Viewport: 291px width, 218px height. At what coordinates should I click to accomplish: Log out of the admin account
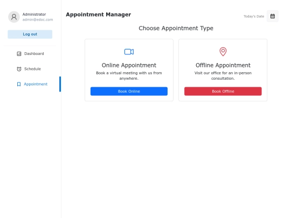click(30, 34)
